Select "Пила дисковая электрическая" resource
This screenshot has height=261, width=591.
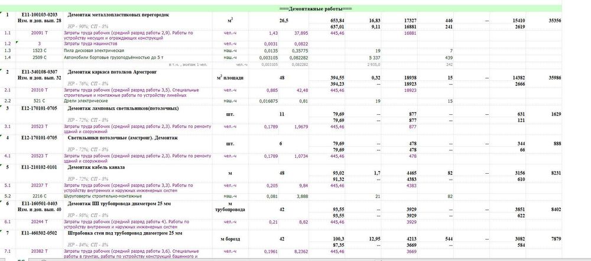tap(93, 50)
